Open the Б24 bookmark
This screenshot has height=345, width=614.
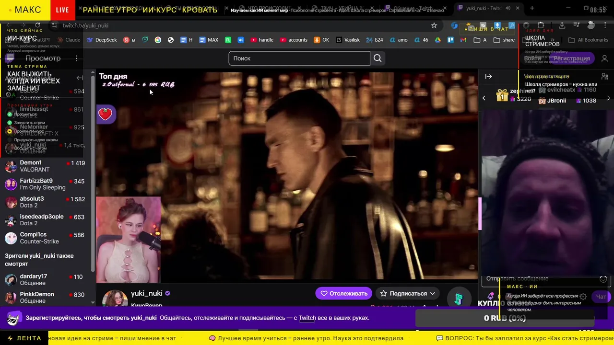(374, 40)
